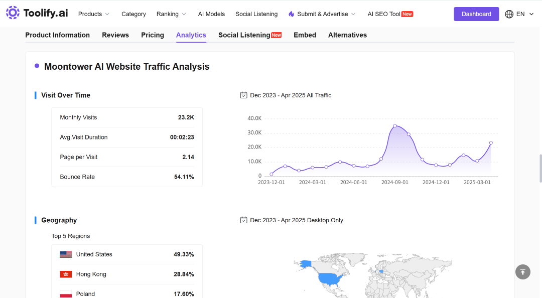Expand the Ranking dropdown menu
The image size is (542, 298).
coord(171,14)
